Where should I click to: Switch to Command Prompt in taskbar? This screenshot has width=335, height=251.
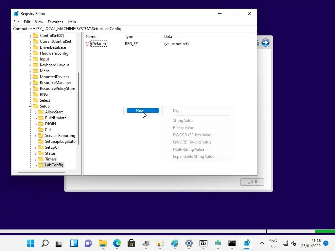(232, 243)
